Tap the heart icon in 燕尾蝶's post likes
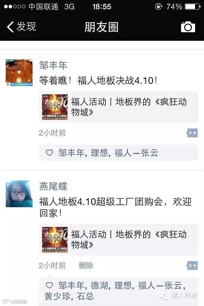The image size is (204, 306). click(x=49, y=285)
